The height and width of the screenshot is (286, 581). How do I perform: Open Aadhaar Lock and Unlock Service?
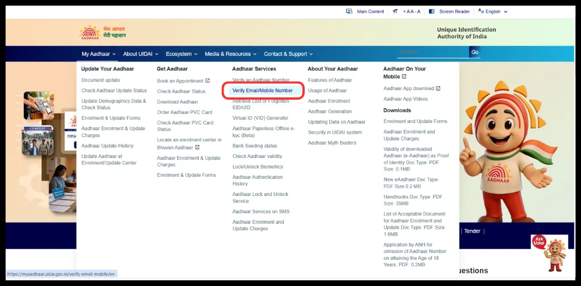(x=260, y=198)
